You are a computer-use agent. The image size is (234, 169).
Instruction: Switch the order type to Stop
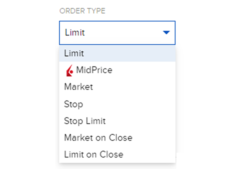coord(73,104)
